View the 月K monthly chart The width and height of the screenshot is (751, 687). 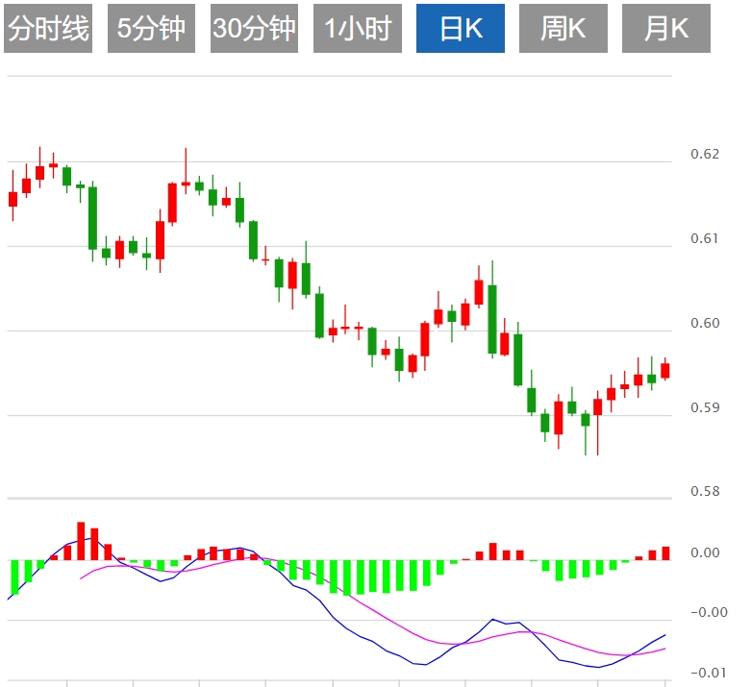point(665,29)
